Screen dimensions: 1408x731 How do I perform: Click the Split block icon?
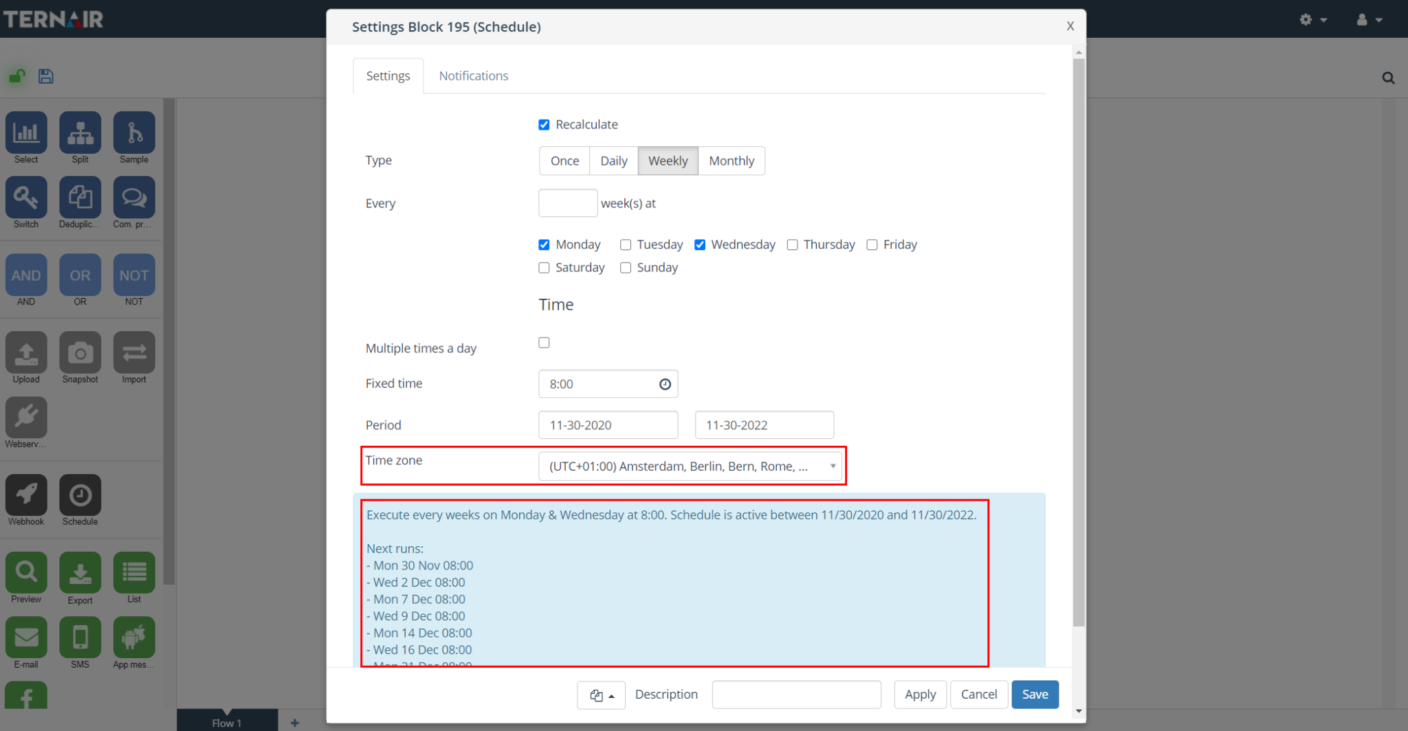coord(80,133)
